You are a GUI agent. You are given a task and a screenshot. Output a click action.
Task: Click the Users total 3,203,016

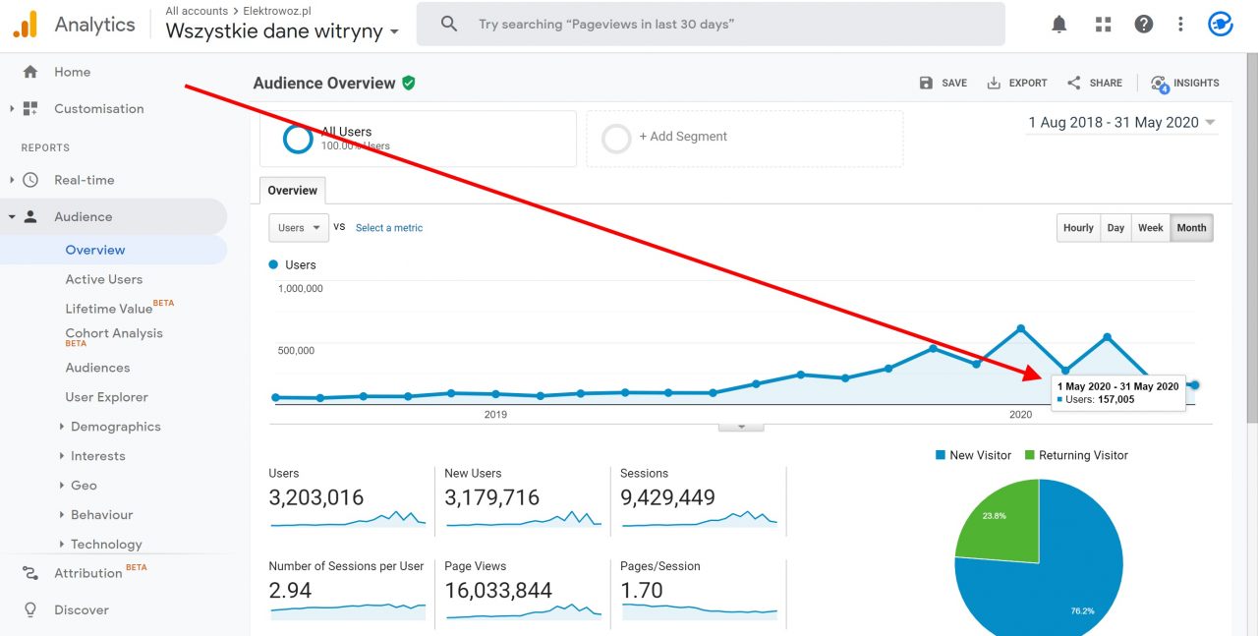click(x=316, y=497)
